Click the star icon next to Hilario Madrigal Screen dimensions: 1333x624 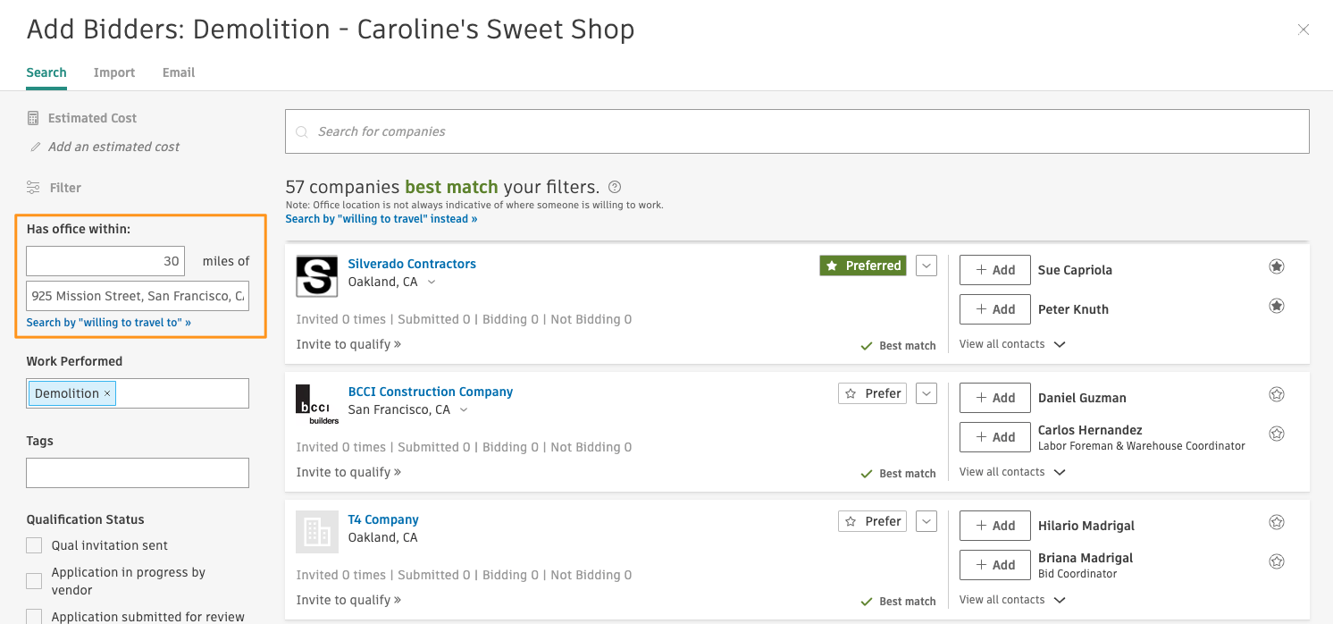pos(1277,522)
